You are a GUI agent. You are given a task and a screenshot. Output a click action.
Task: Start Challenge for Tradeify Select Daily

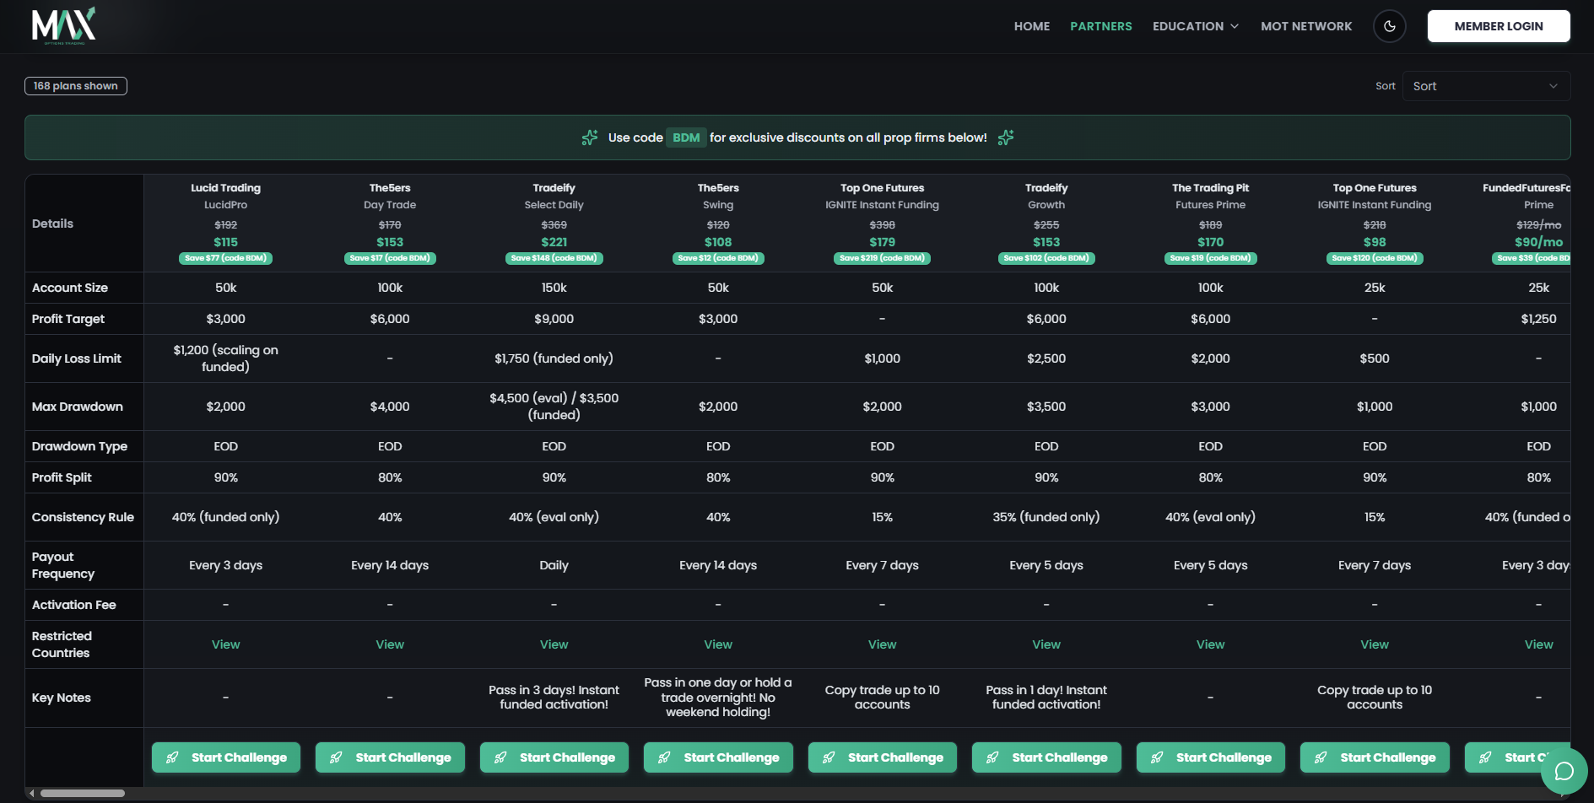pos(554,757)
